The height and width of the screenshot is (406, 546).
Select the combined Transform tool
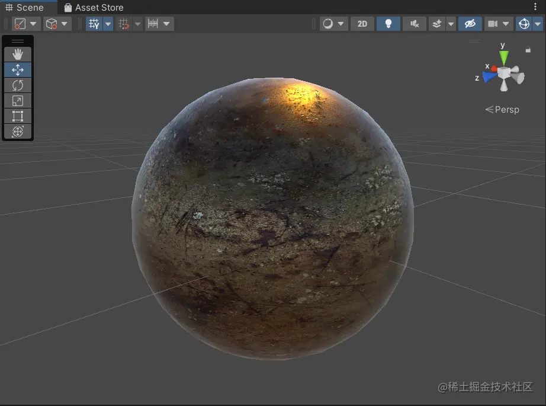pyautogui.click(x=18, y=132)
